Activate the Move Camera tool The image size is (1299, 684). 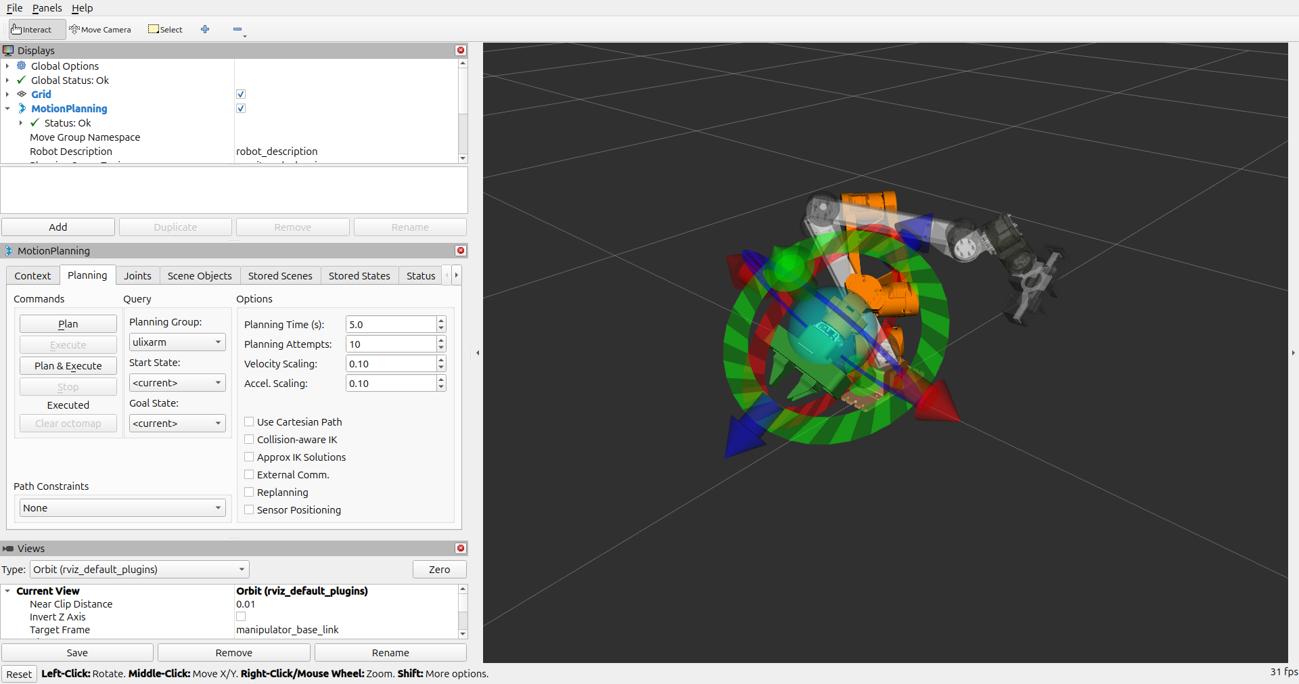(100, 29)
